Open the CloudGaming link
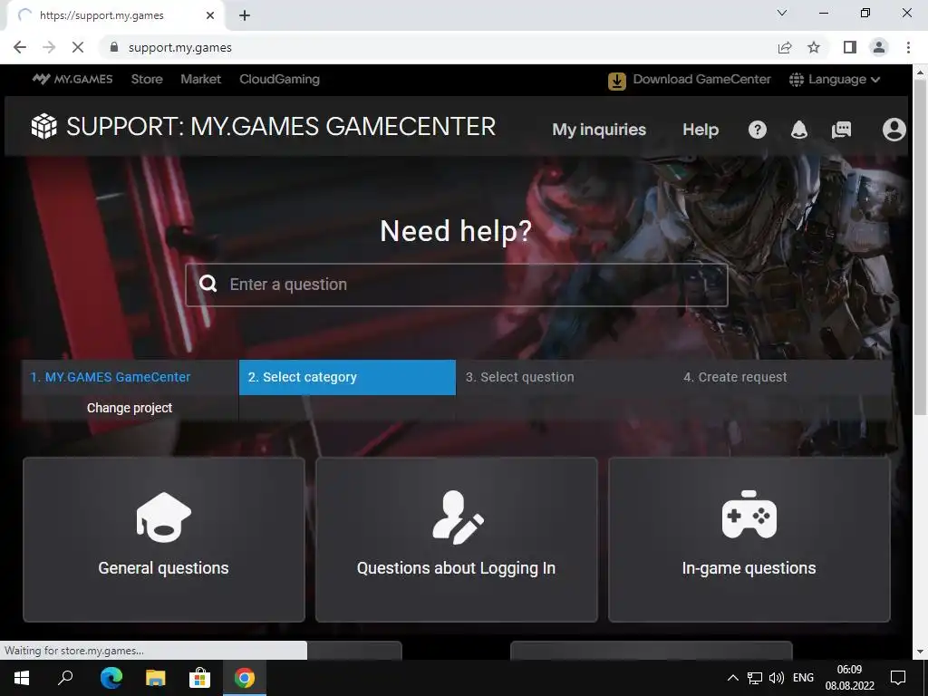Screen dimensions: 928x696 [279, 79]
